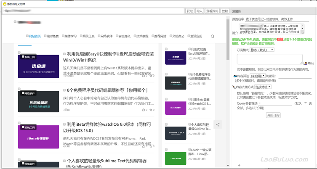Tick the checkbox before 文档办公
The height and width of the screenshot is (169, 317).
[171, 36]
